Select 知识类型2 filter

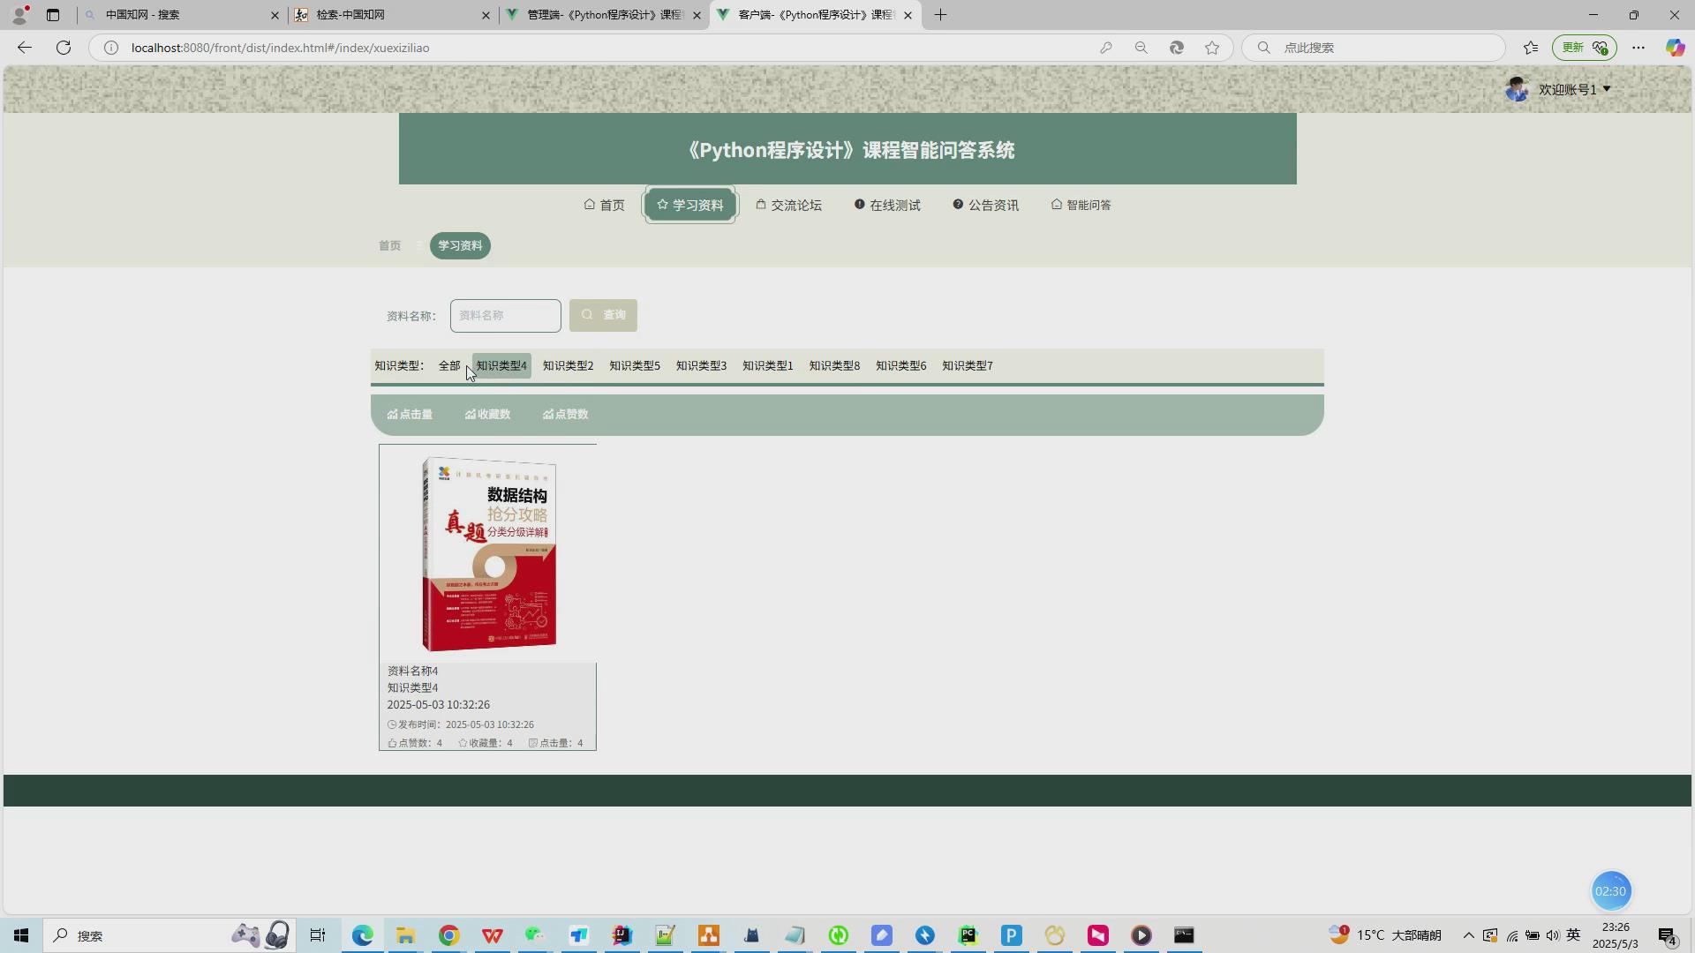click(568, 366)
